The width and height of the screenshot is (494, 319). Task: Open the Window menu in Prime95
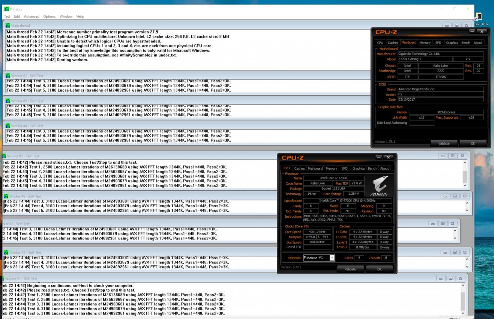[x=66, y=17]
